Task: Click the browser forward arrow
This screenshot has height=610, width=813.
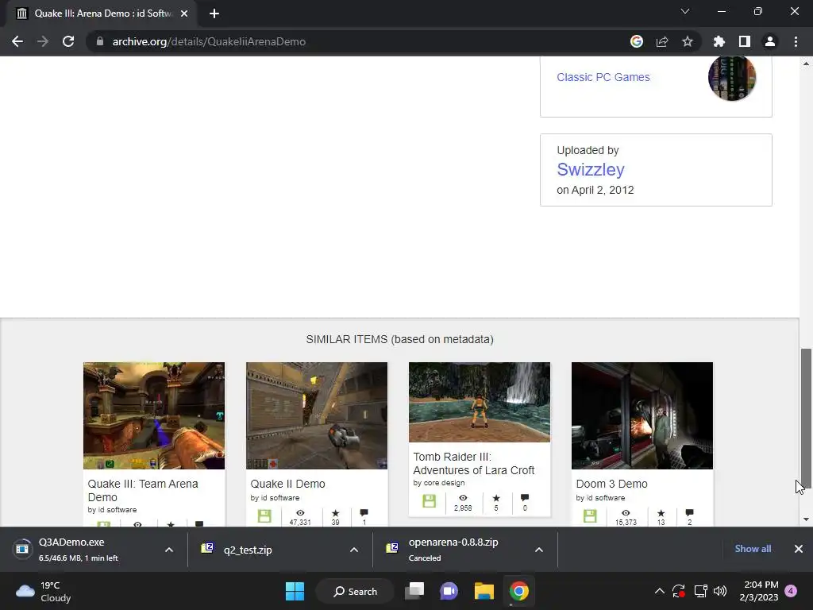Action: pyautogui.click(x=43, y=41)
